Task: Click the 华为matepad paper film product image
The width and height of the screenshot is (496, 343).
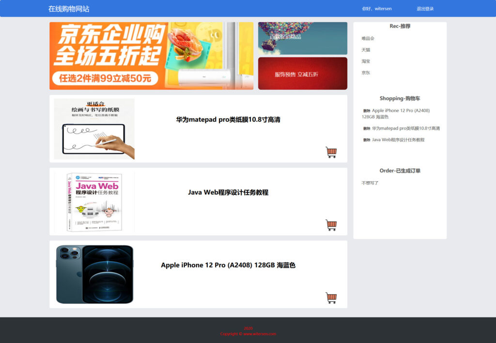Action: pyautogui.click(x=94, y=129)
